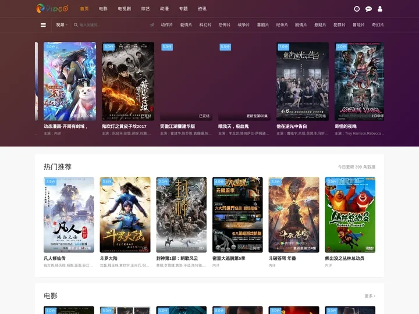Open the 专题 navigation tab

coord(183,9)
